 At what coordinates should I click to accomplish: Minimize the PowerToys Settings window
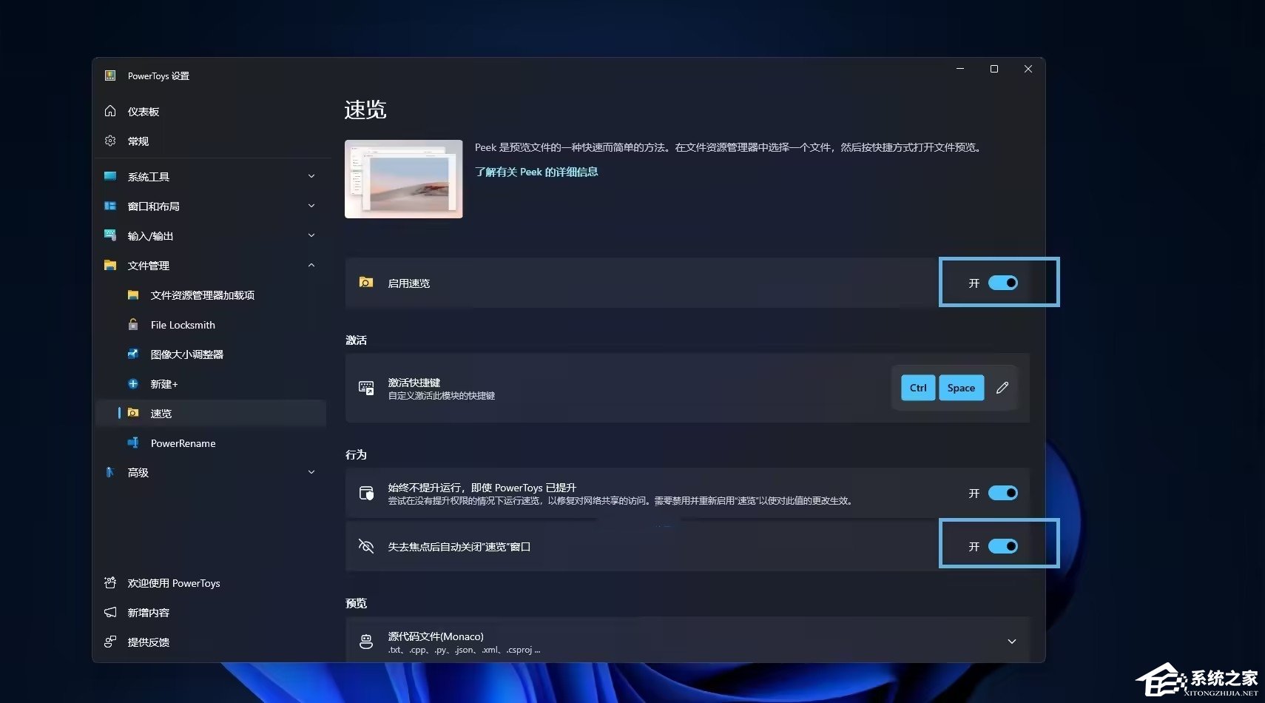click(960, 69)
